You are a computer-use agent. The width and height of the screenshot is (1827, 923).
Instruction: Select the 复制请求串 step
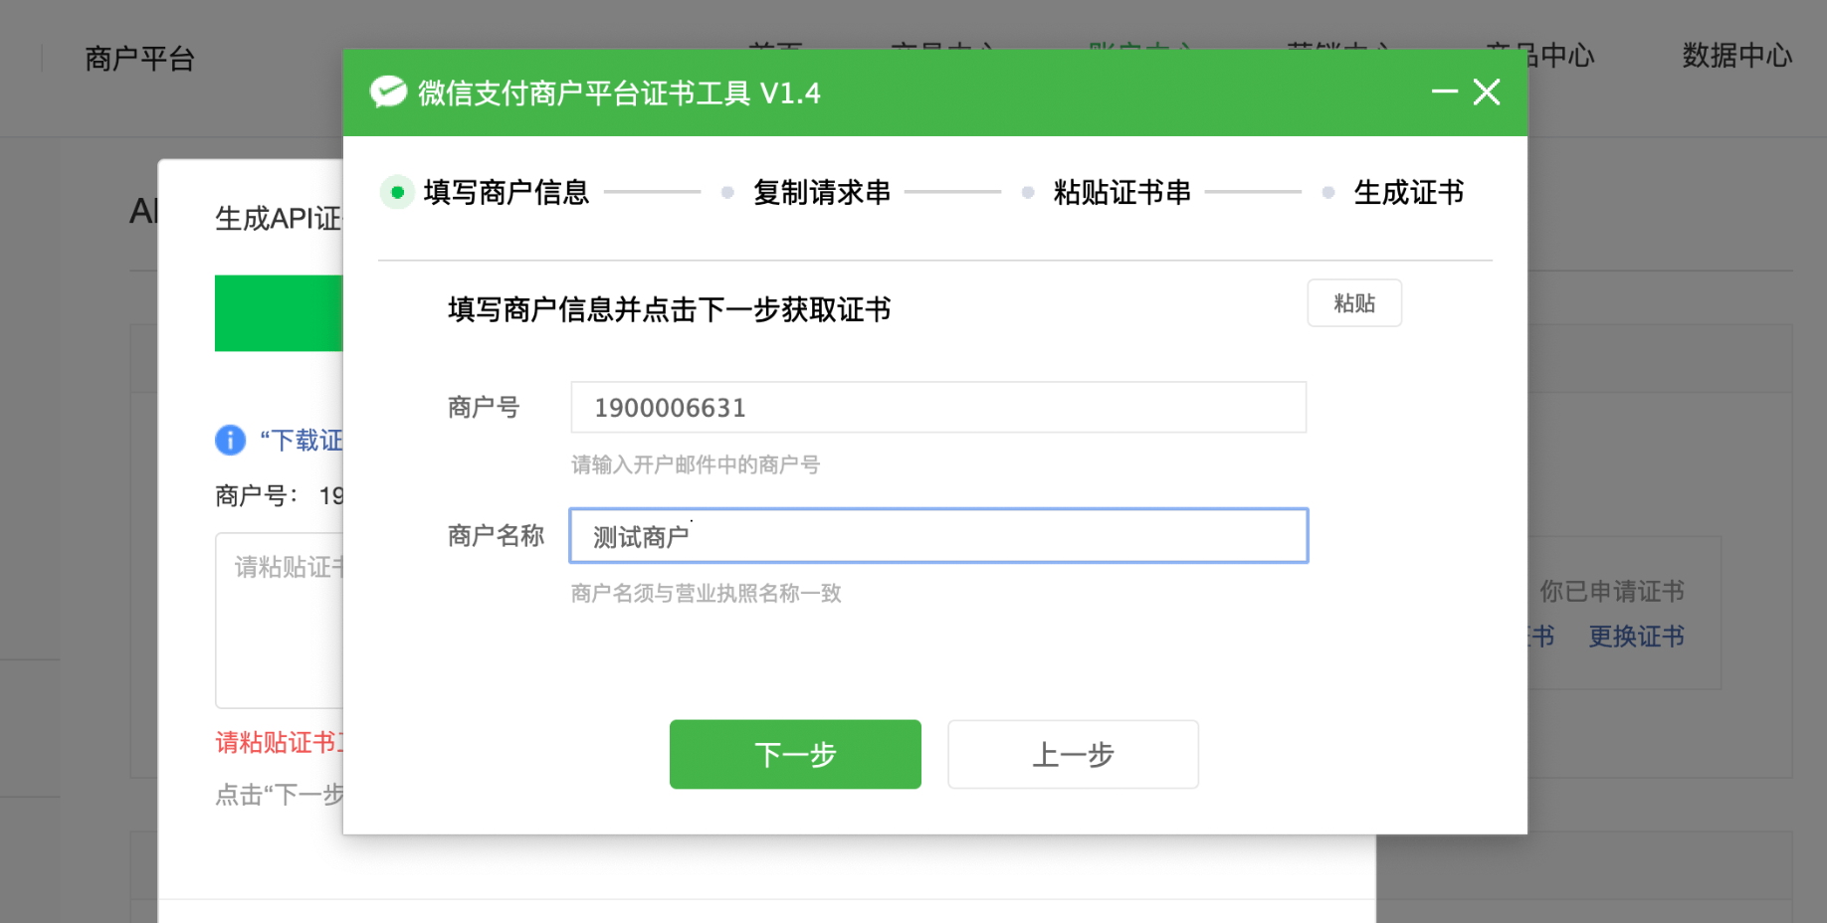point(821,192)
